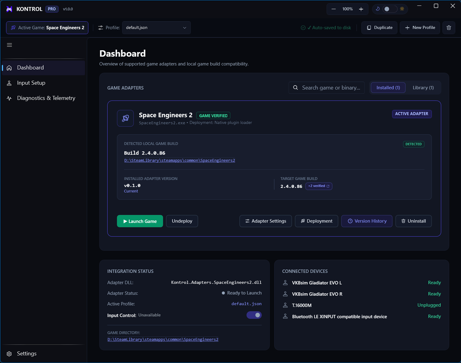Create a New Profile
Image resolution: width=461 pixels, height=363 pixels.
(x=420, y=27)
